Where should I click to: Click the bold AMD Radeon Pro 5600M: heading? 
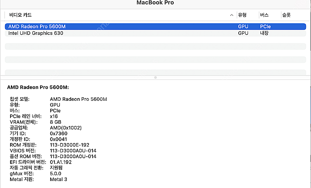click(38, 87)
